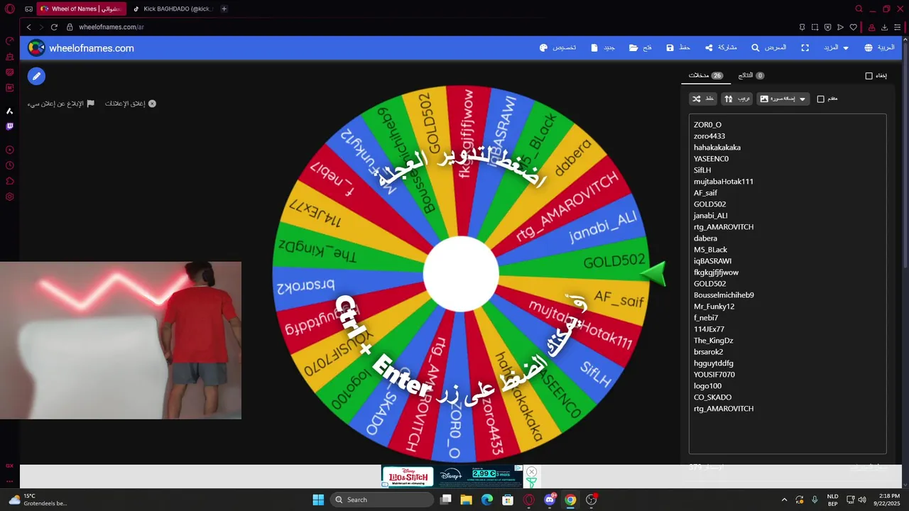
Task: Open a saved wheel with فتح
Action: 640,48
